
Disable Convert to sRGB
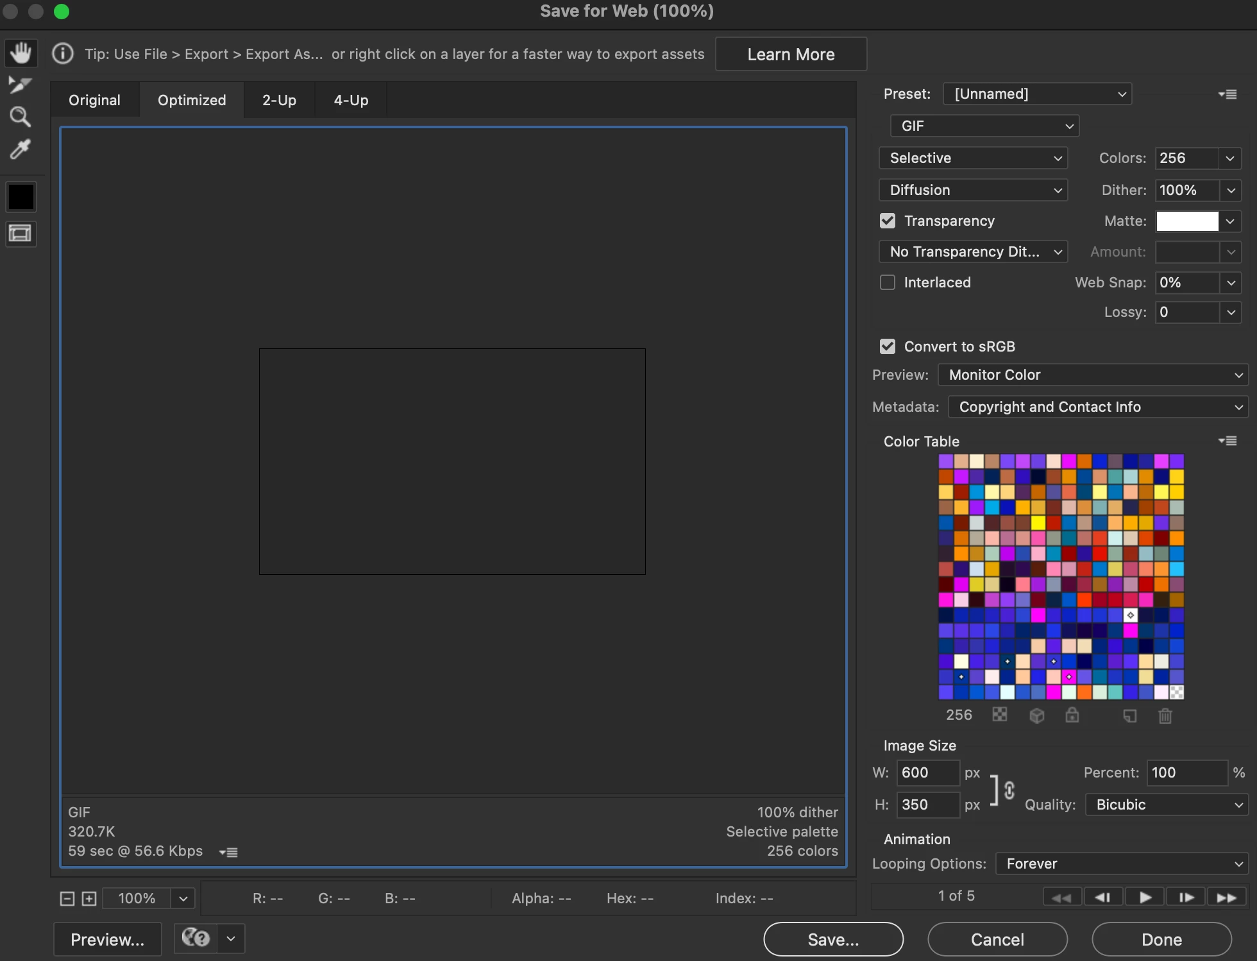pos(888,346)
